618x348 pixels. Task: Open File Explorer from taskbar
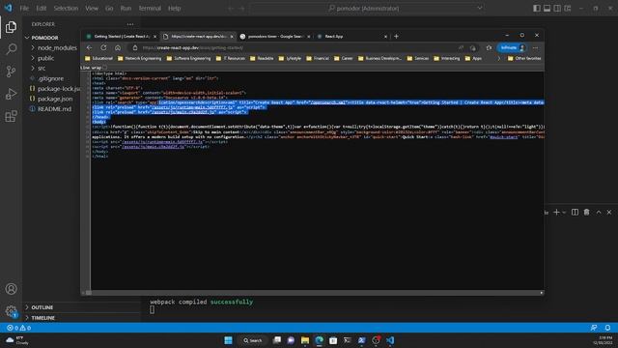click(x=305, y=340)
